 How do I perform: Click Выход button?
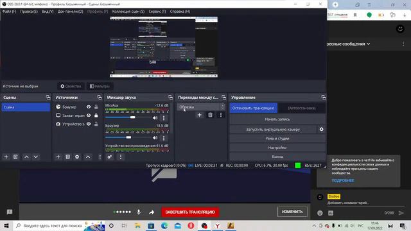277,157
